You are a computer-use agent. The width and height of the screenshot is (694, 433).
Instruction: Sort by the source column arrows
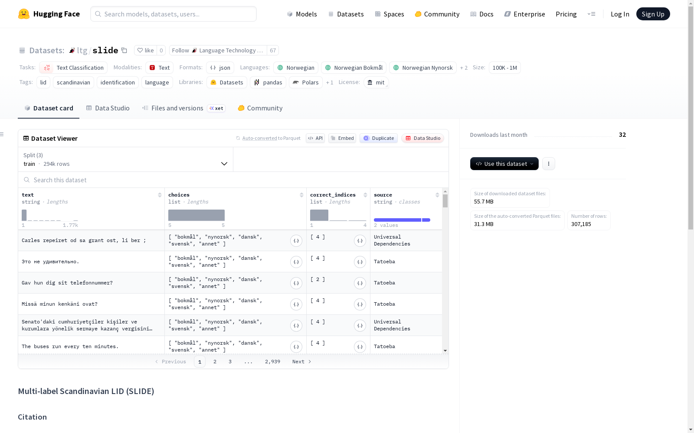point(437,195)
